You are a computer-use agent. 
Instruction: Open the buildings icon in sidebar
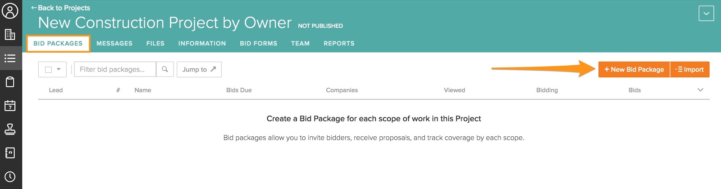point(10,34)
